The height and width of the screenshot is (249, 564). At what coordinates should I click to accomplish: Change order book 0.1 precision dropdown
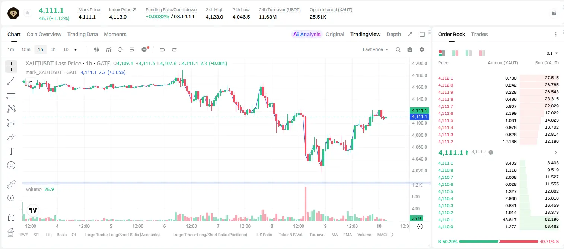click(552, 53)
